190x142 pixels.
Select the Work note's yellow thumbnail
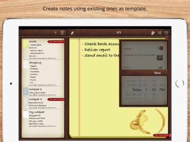26,44
